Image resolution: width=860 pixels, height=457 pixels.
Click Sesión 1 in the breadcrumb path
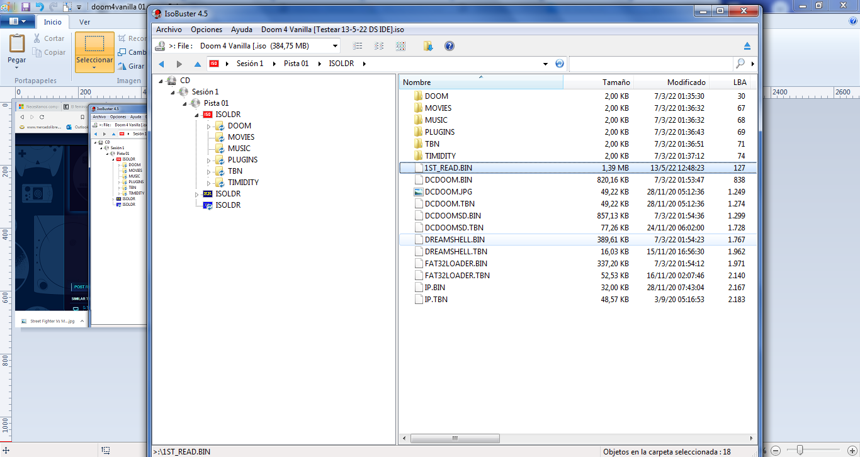click(x=250, y=64)
